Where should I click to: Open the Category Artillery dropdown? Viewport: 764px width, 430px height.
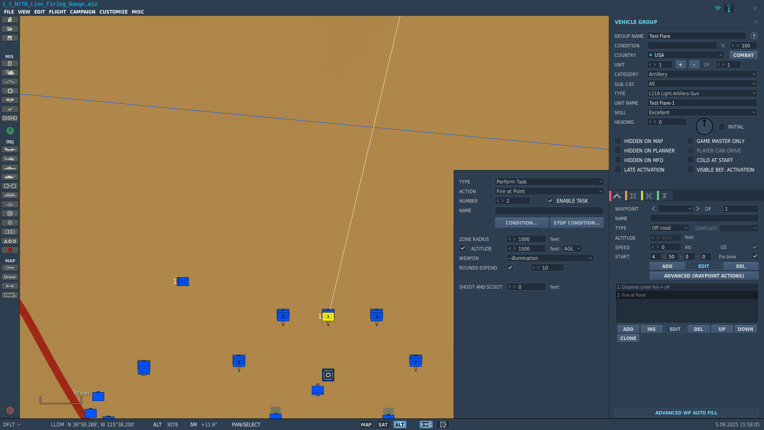(702, 74)
